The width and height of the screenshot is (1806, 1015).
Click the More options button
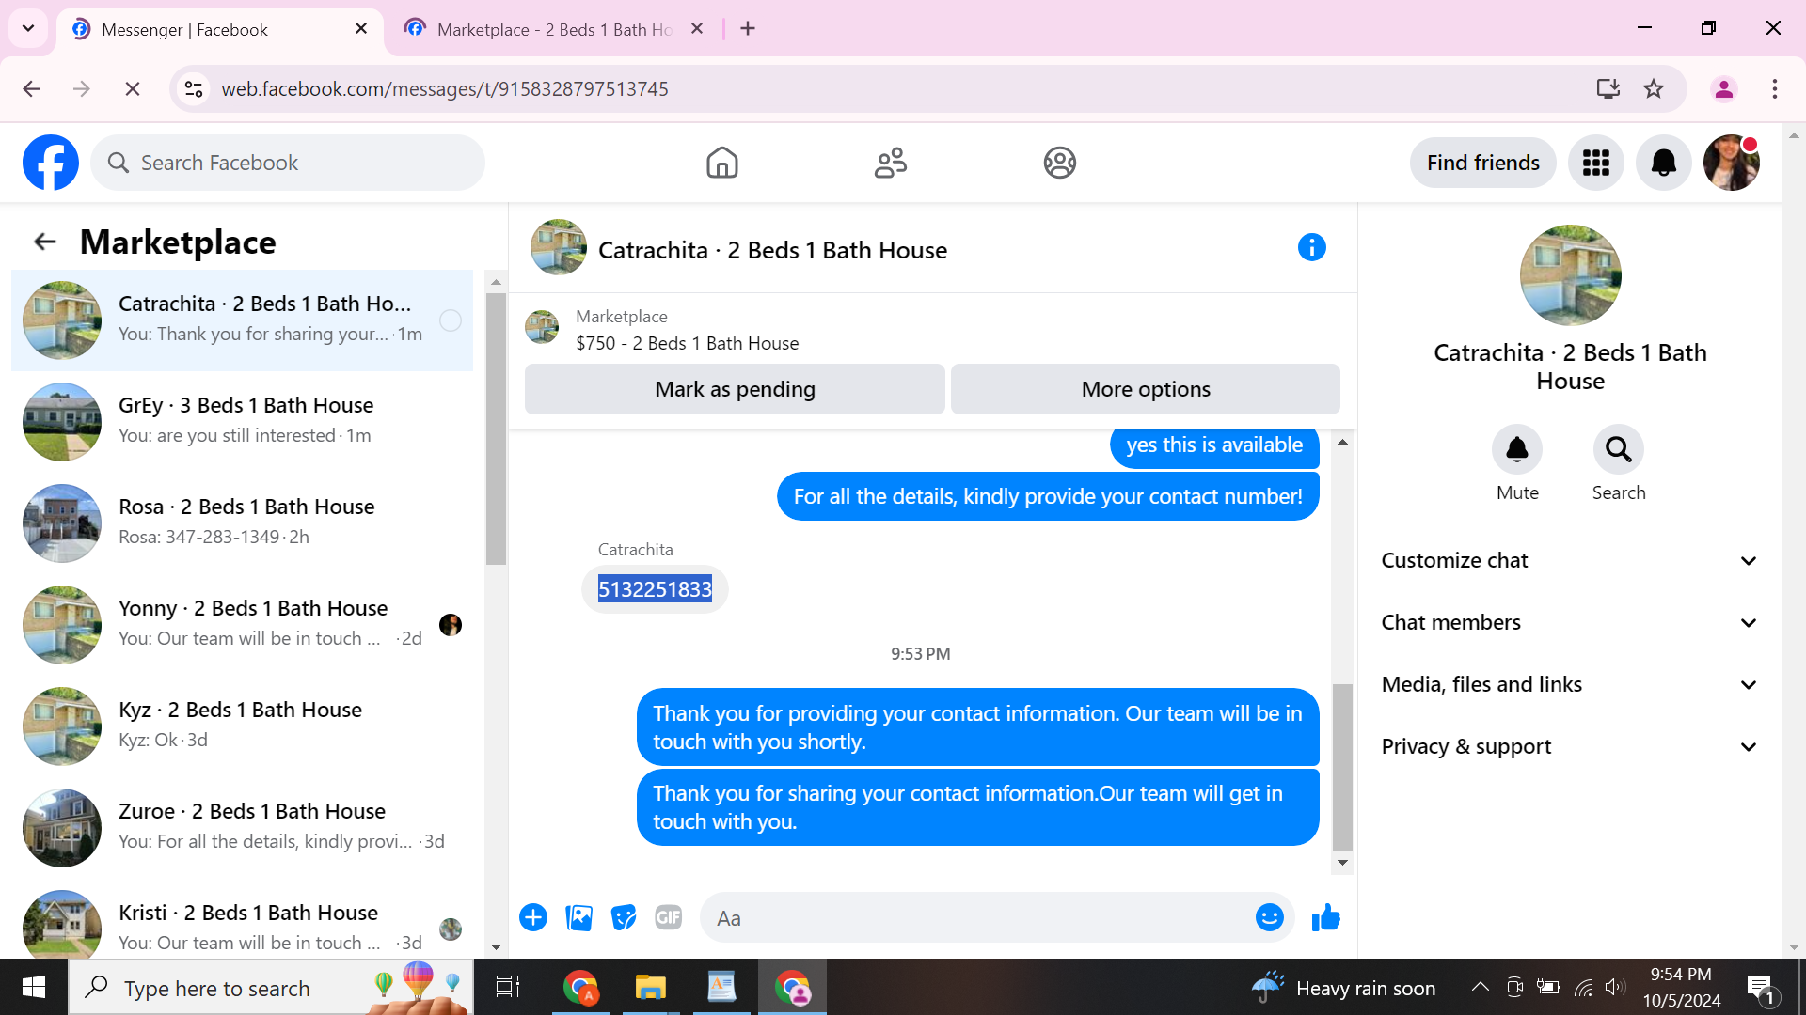tap(1145, 389)
